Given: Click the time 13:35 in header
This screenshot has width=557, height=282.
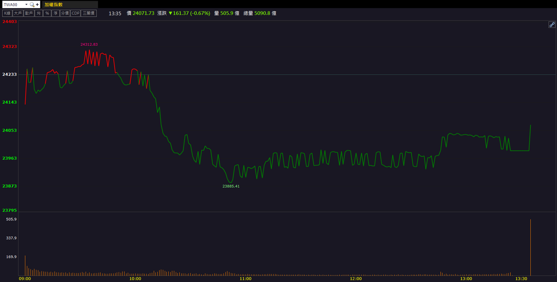Looking at the screenshot, I should coord(115,13).
